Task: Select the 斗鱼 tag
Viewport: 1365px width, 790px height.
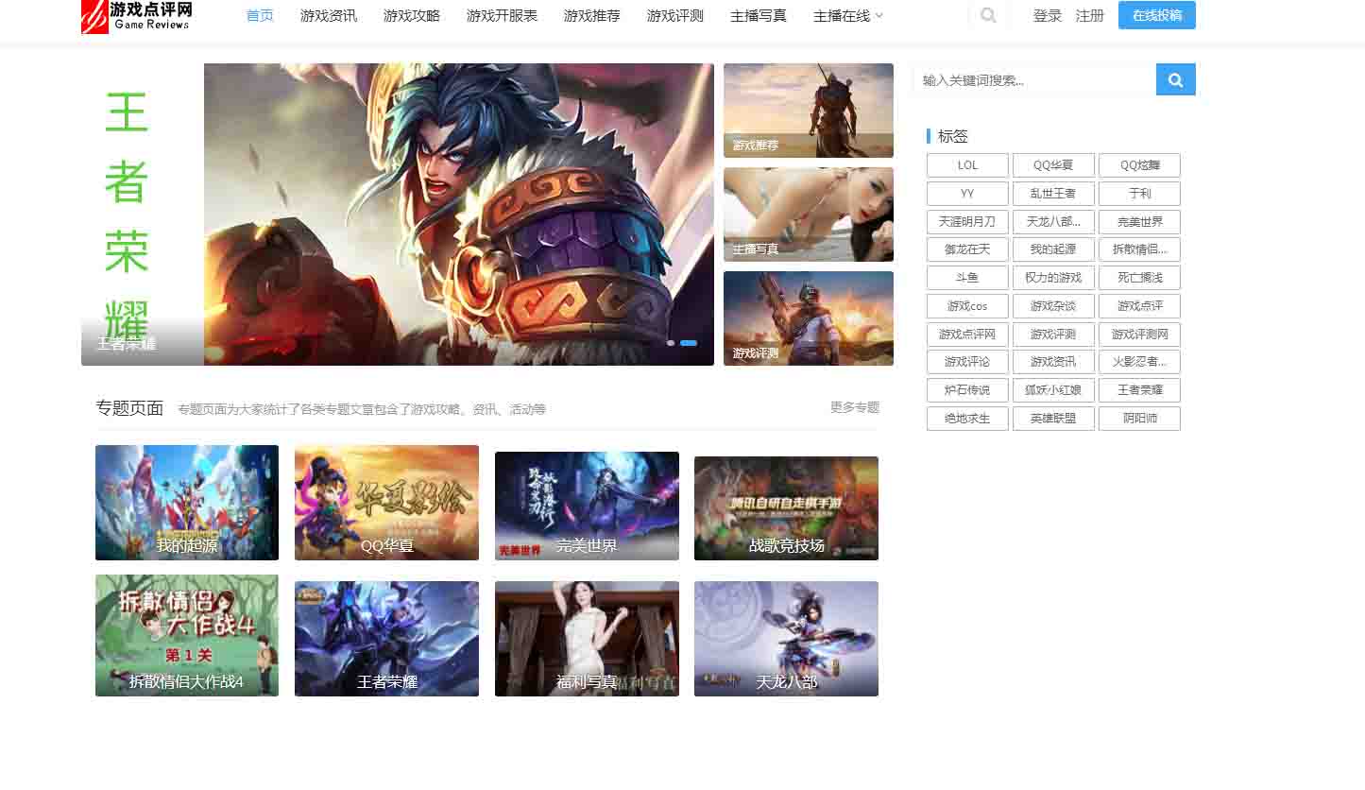Action: (x=967, y=278)
